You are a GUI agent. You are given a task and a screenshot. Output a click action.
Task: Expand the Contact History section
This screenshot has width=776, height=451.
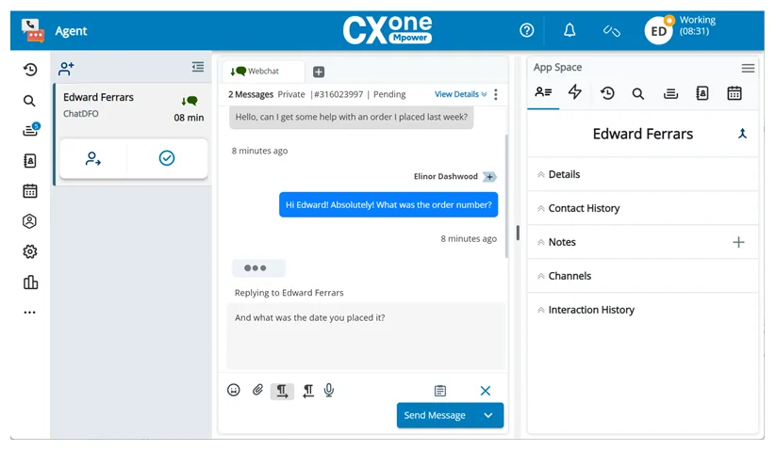coord(643,208)
